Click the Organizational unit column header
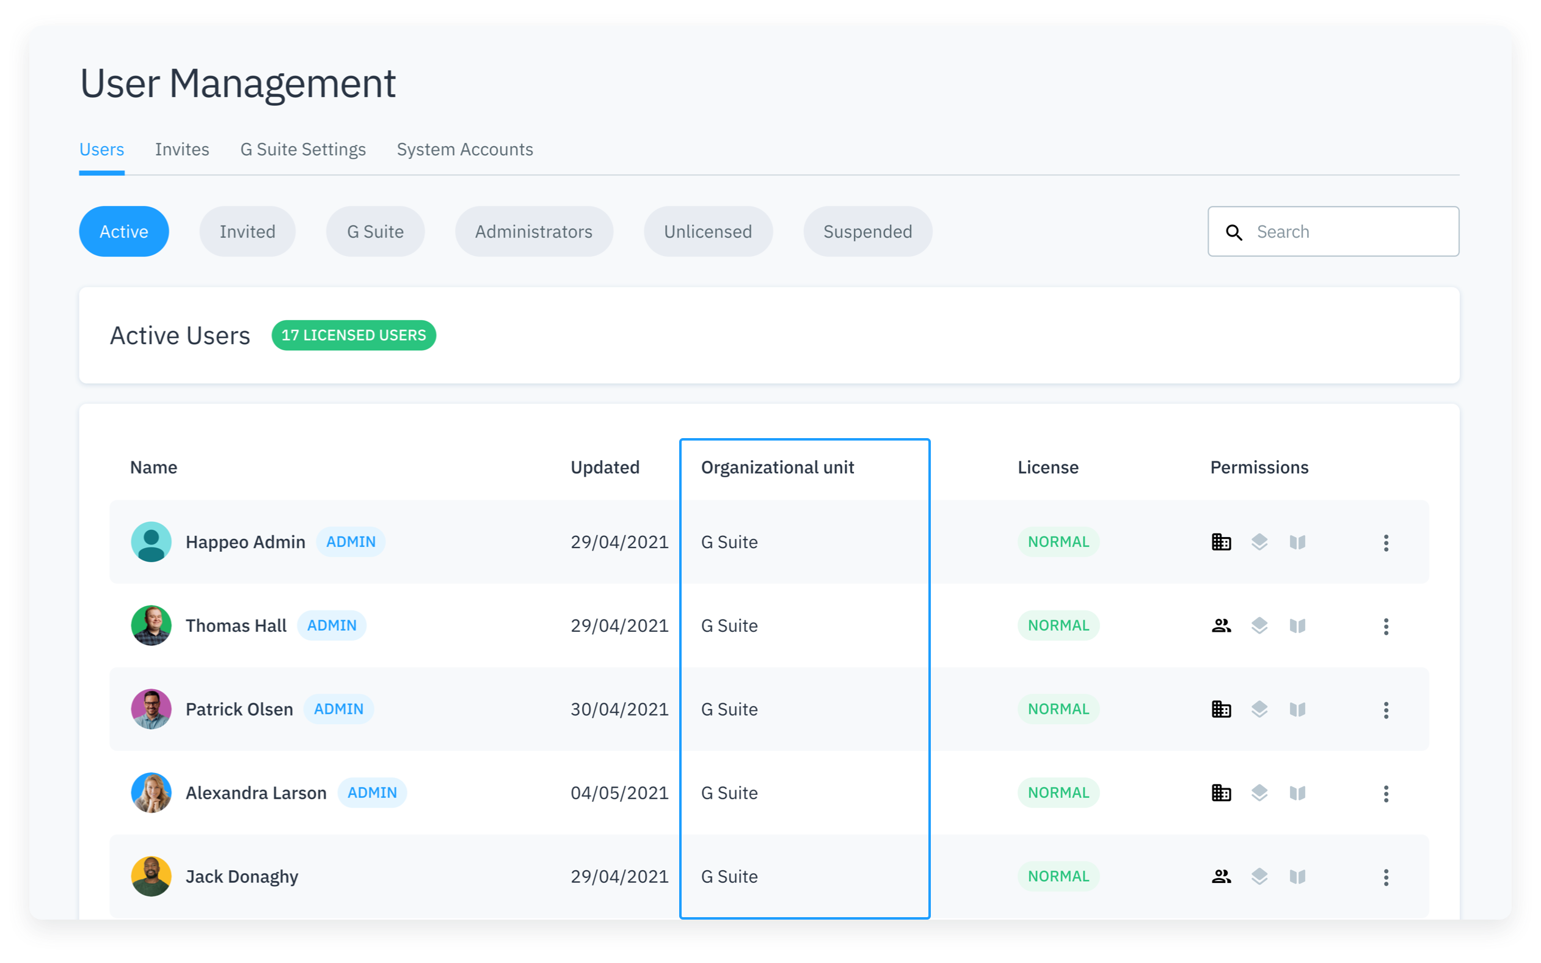1541x963 pixels. pyautogui.click(x=777, y=467)
